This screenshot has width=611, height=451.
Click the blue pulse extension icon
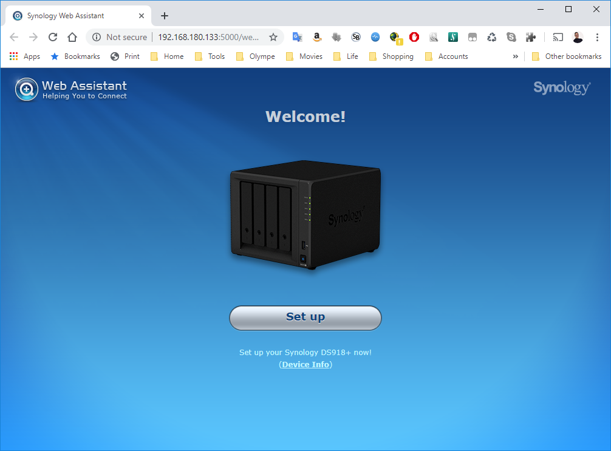pos(375,37)
